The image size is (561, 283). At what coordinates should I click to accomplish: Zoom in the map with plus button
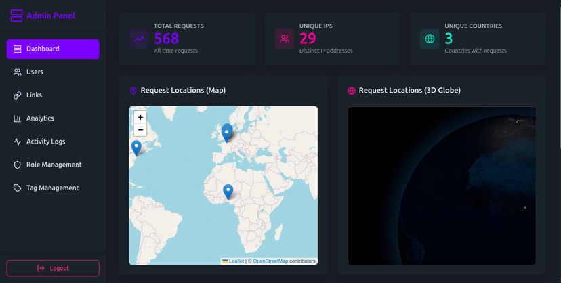pos(140,117)
